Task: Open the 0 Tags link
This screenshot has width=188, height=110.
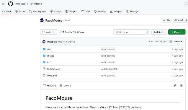Action: point(79,32)
